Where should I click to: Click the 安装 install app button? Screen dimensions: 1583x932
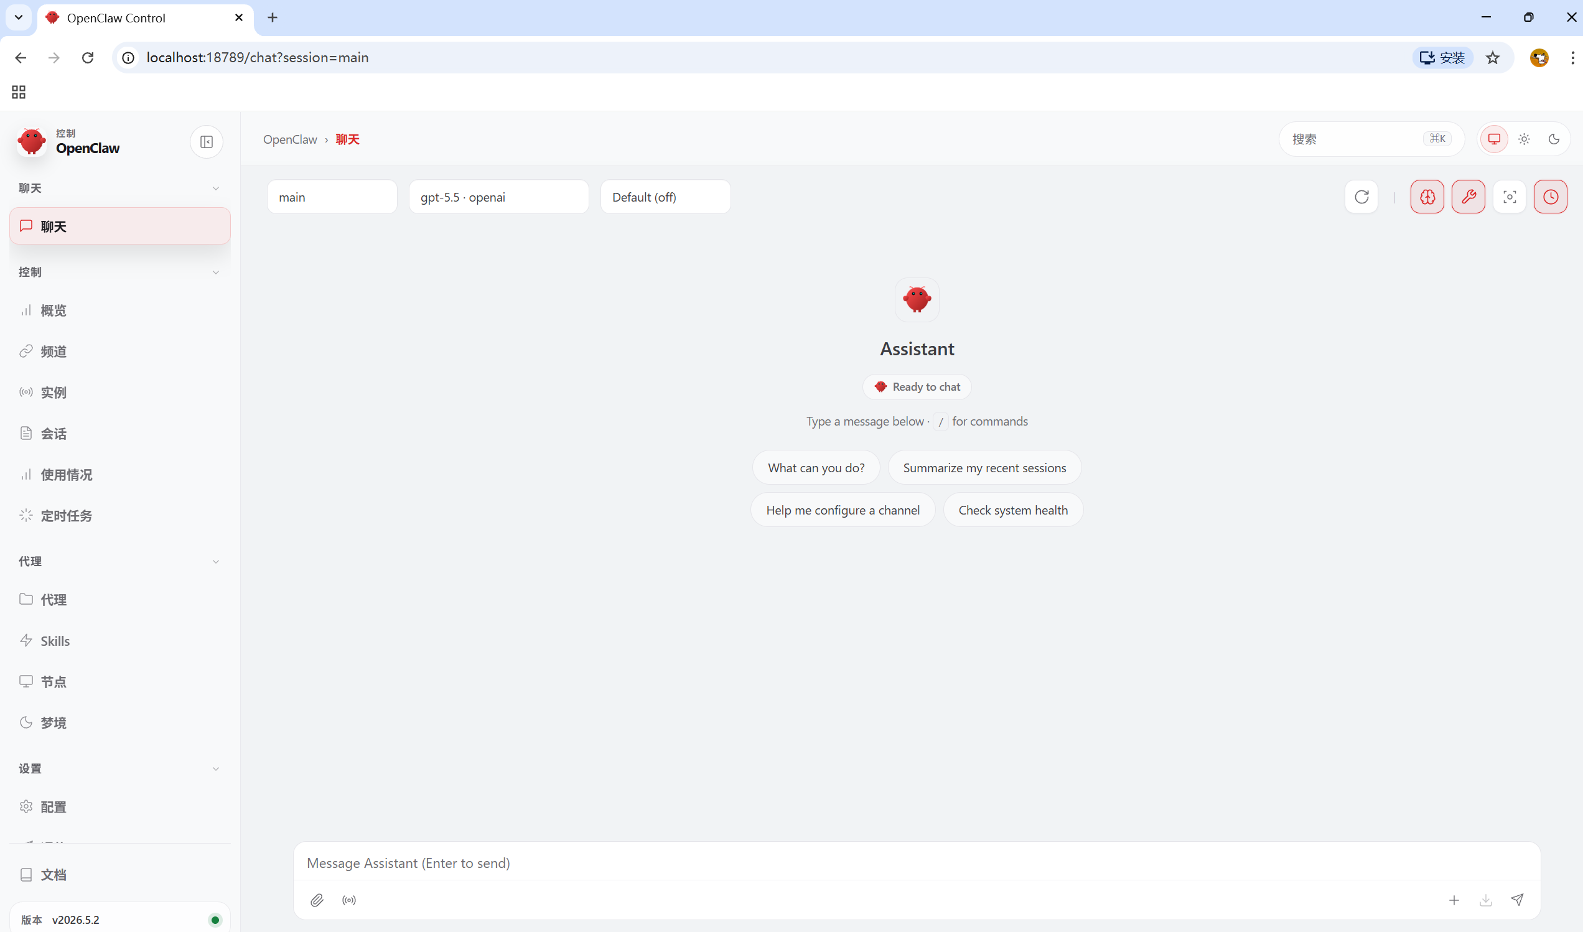(1442, 58)
